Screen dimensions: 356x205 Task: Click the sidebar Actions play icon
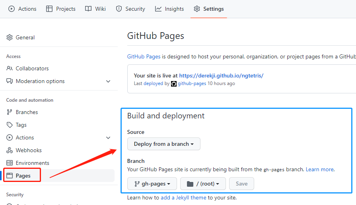pos(9,137)
